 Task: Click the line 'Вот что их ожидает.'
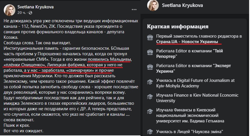23,131
